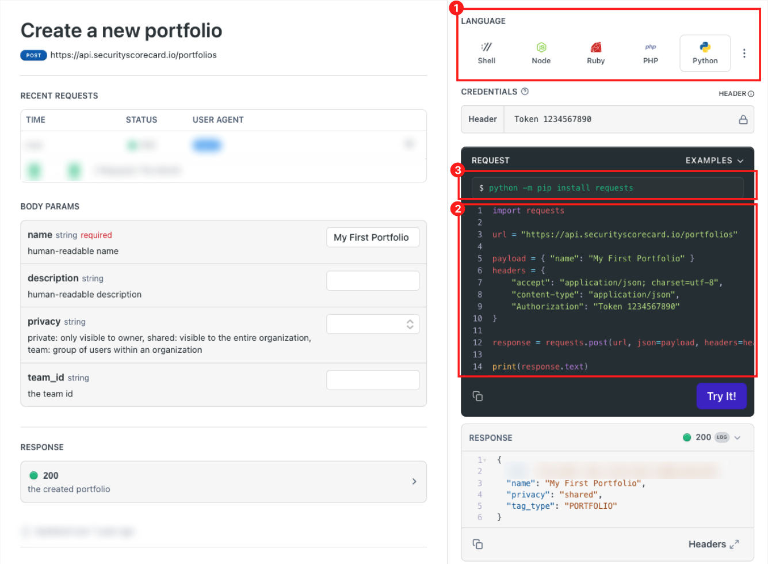Expand the 200 response status dropdown chevron
Image resolution: width=768 pixels, height=564 pixels.
[x=737, y=438]
